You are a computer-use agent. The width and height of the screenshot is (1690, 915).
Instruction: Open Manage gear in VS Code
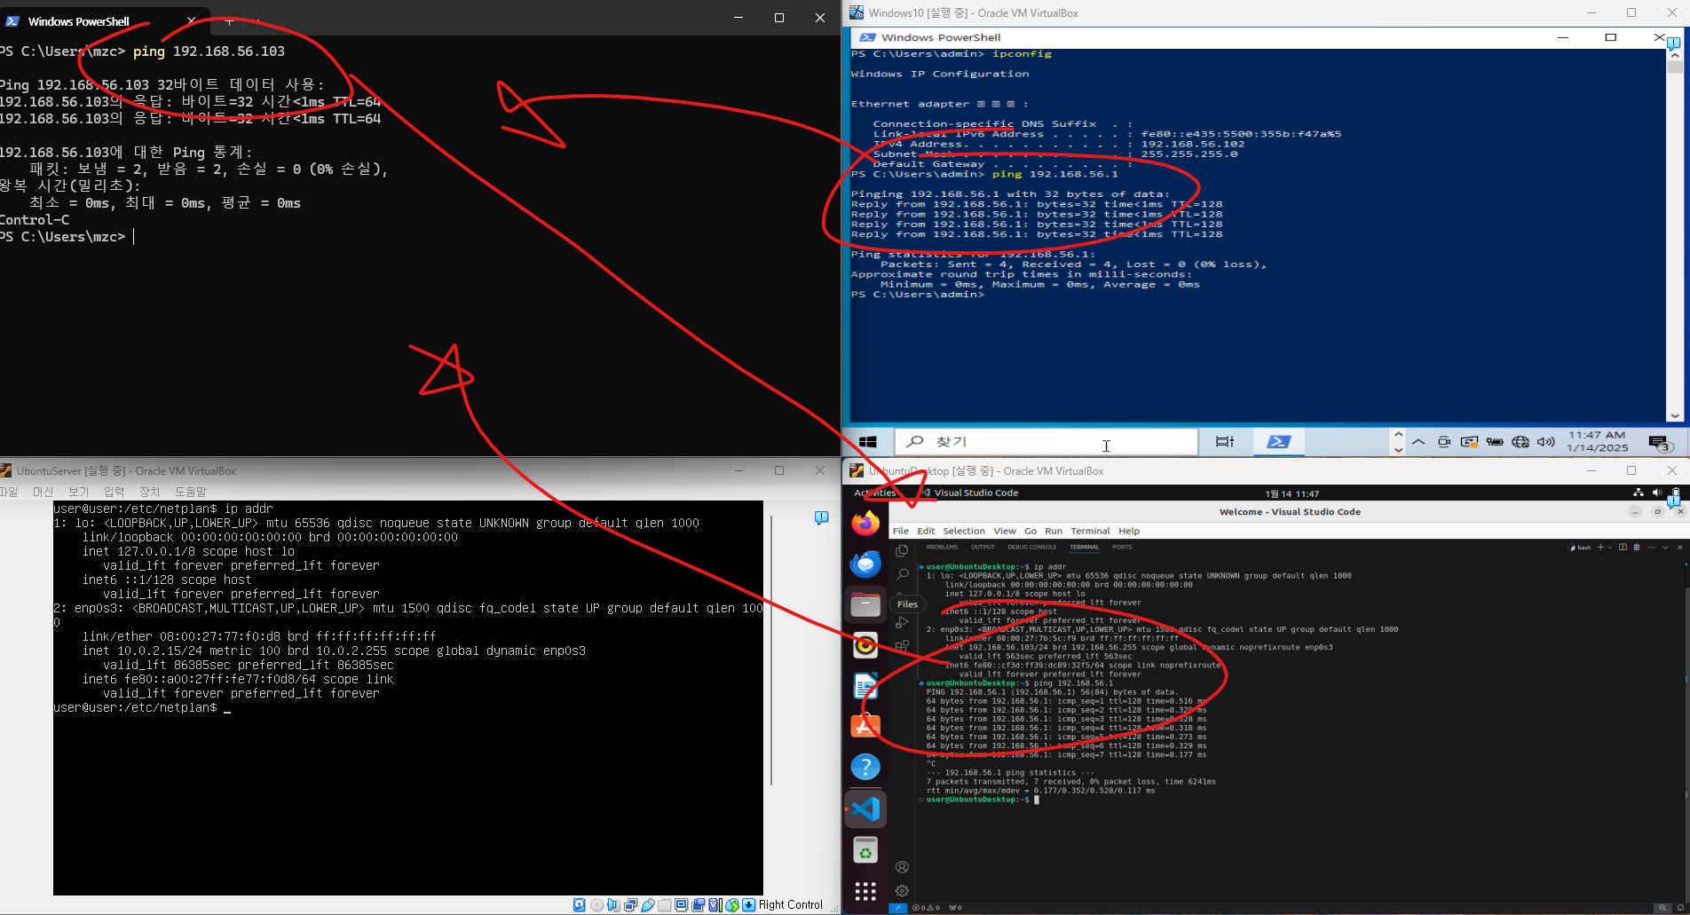[903, 890]
